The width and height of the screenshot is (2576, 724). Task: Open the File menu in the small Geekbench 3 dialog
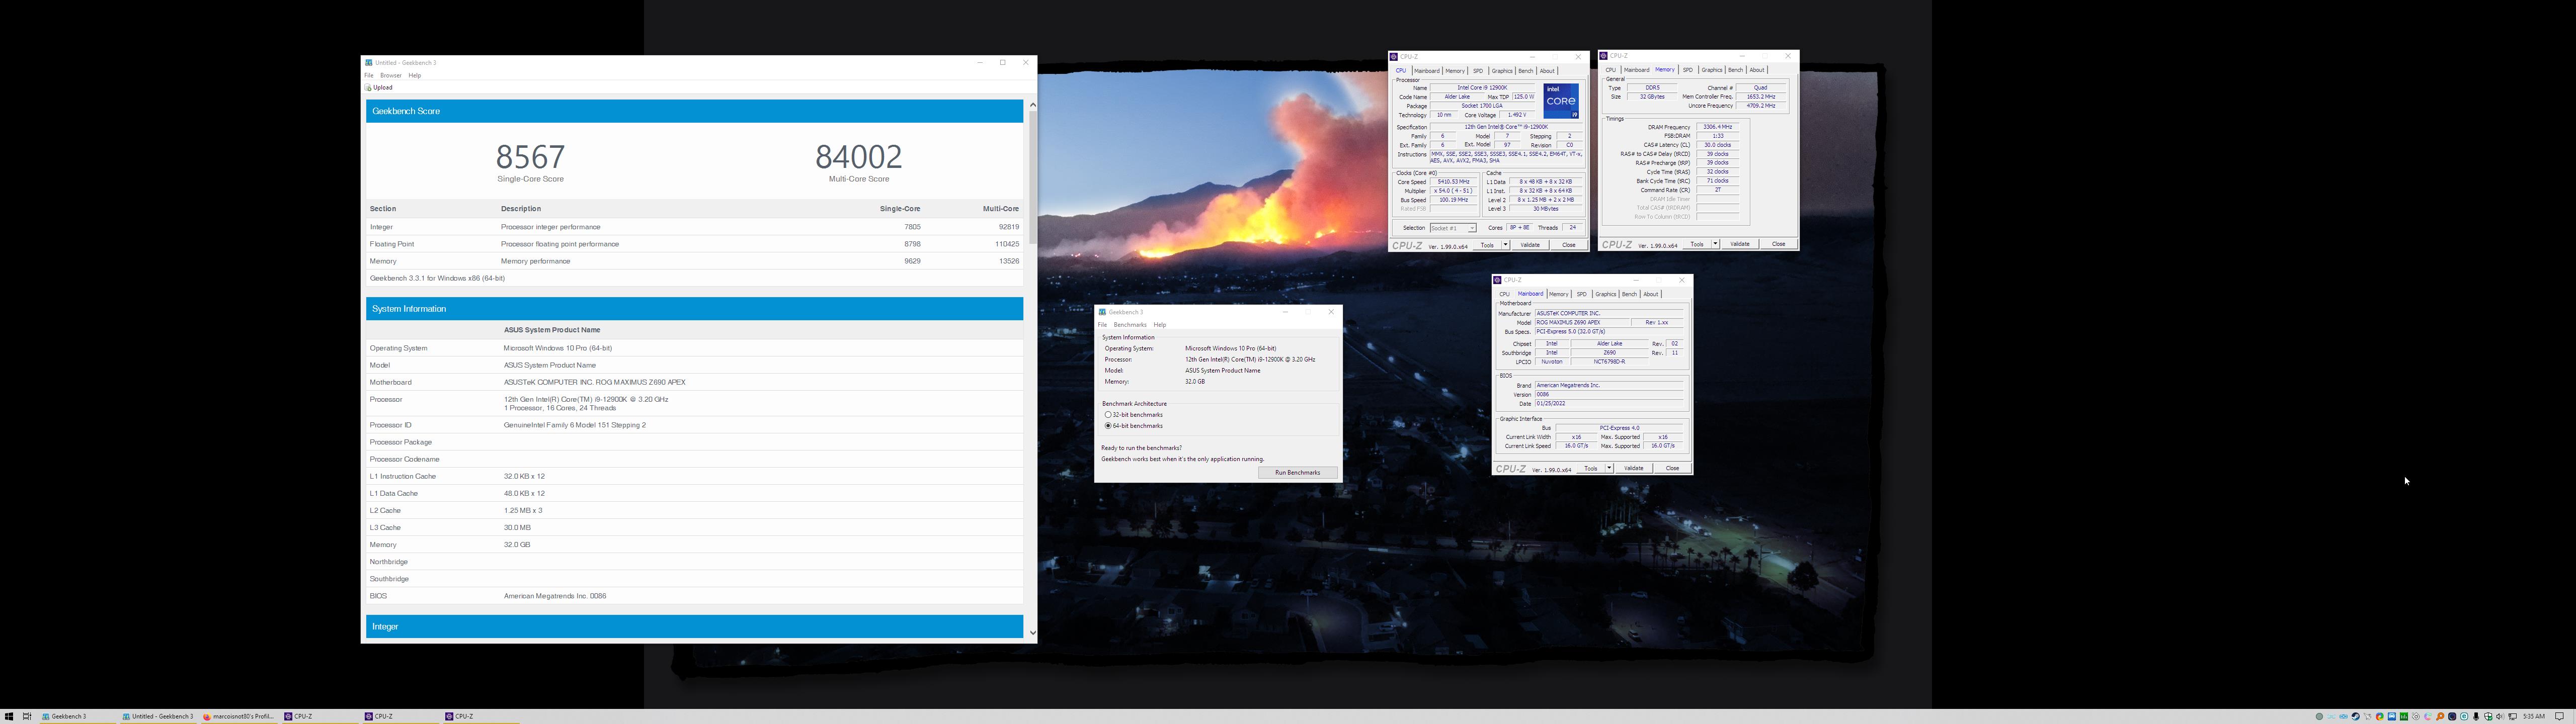[1102, 325]
